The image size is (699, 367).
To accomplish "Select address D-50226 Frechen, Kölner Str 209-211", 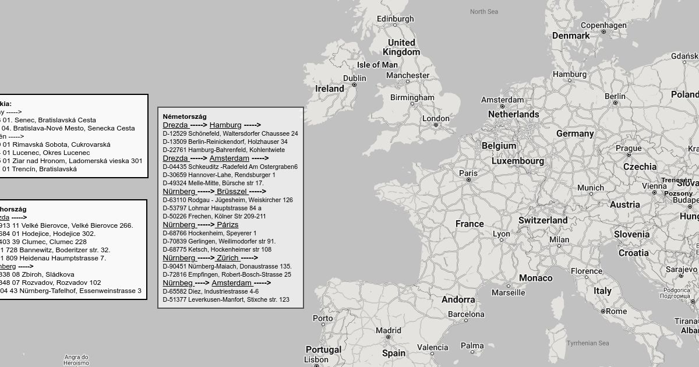I will point(214,216).
